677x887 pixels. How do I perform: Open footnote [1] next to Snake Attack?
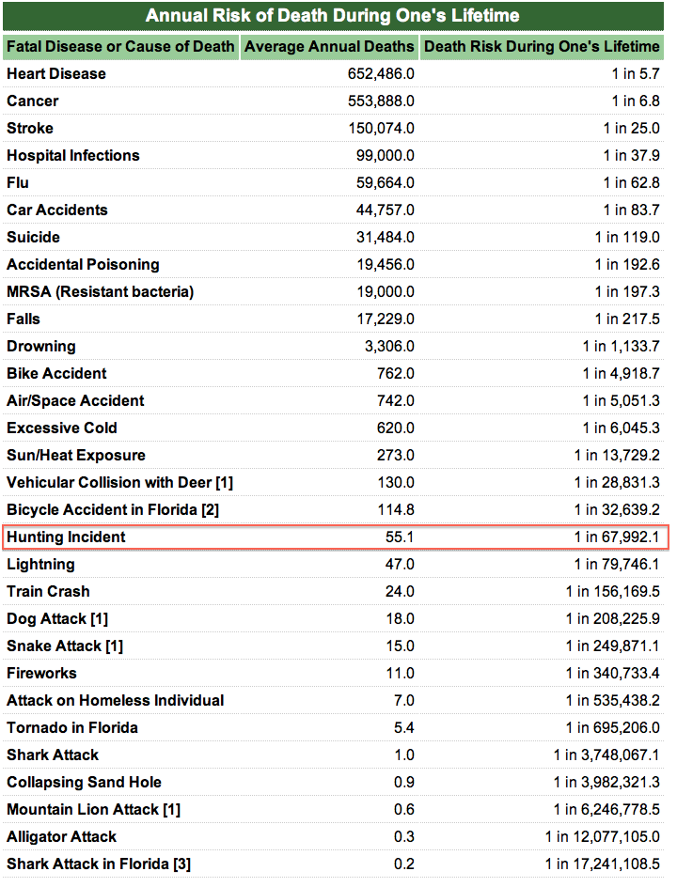coord(113,646)
